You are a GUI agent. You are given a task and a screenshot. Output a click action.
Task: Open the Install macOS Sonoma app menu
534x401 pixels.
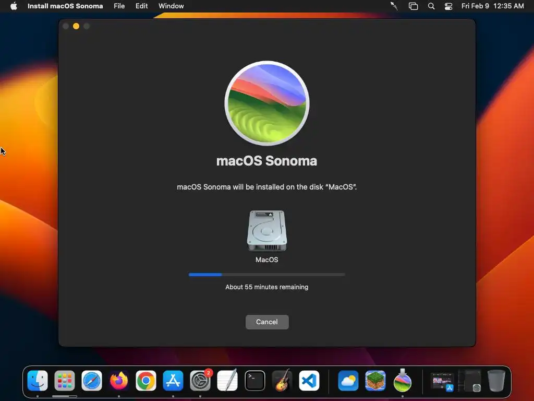[65, 6]
